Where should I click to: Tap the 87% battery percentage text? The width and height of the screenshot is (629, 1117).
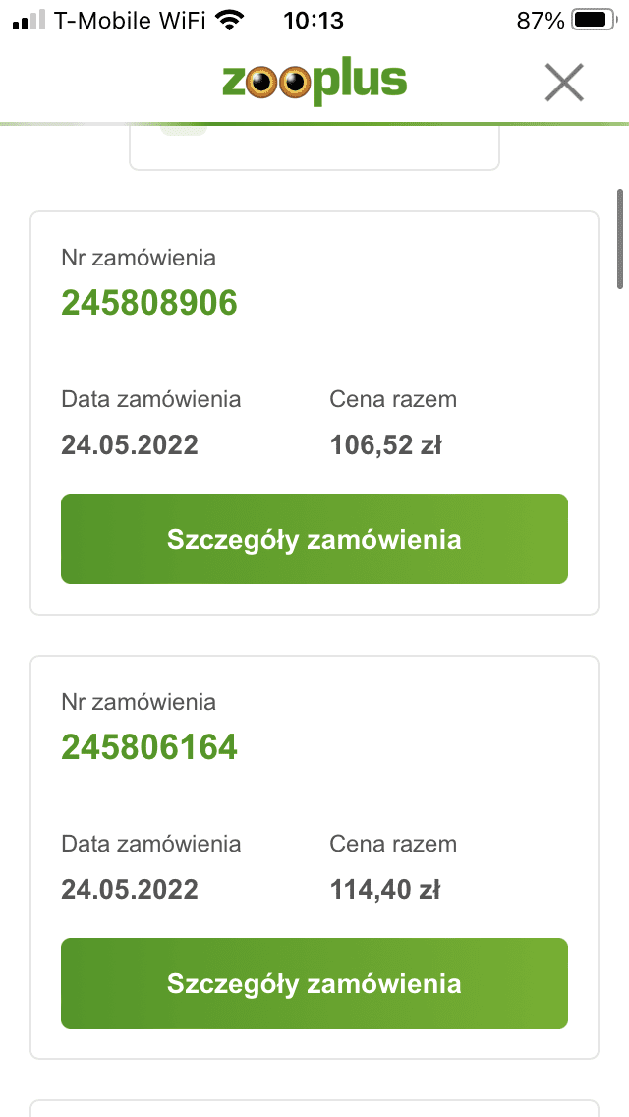541,21
